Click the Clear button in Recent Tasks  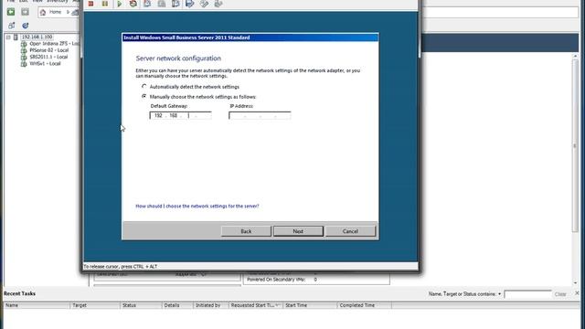[560, 294]
